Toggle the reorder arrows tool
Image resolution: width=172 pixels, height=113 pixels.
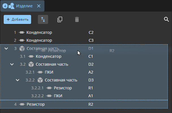pyautogui.click(x=43, y=19)
